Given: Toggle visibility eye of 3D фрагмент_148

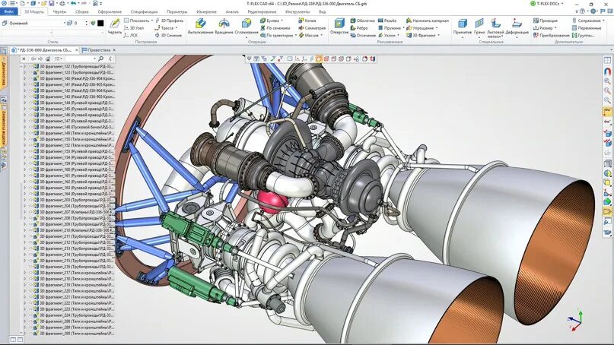Looking at the screenshot, I should tap(30, 127).
